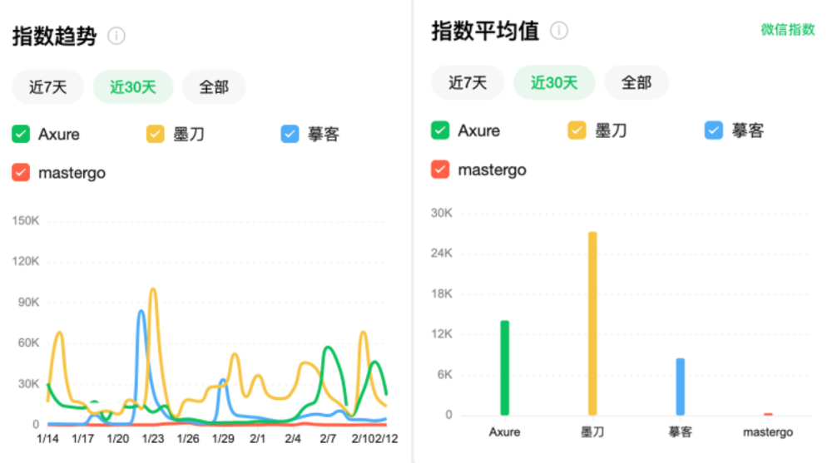The image size is (832, 463).
Task: Uncheck Axure checkbox in average chart legend
Action: tap(440, 131)
